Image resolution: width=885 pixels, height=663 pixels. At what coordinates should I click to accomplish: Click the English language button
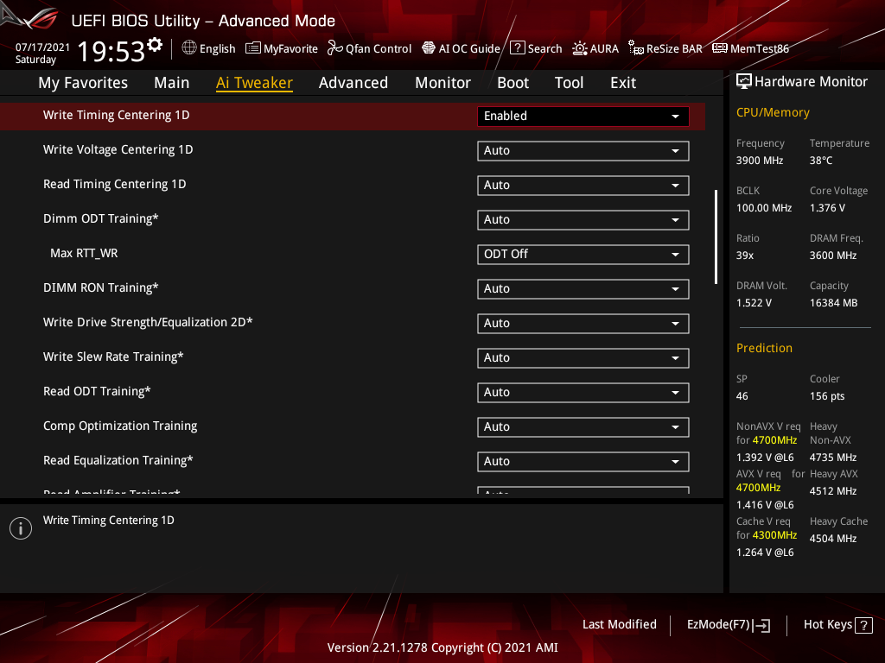coord(208,48)
